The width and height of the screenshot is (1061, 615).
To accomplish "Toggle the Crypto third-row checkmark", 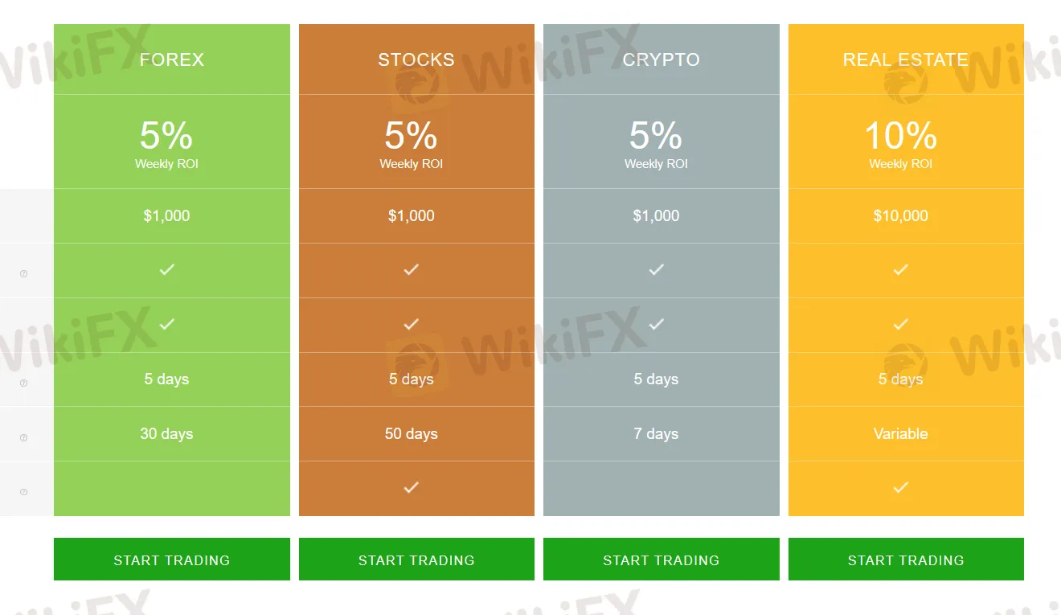I will pos(656,270).
